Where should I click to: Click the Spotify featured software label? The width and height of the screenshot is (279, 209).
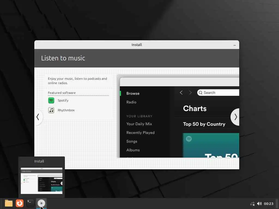pyautogui.click(x=63, y=100)
